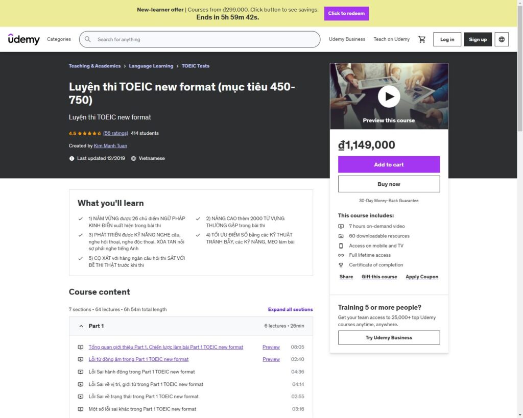Click the Udemy logo
The height and width of the screenshot is (418, 523).
coord(23,39)
